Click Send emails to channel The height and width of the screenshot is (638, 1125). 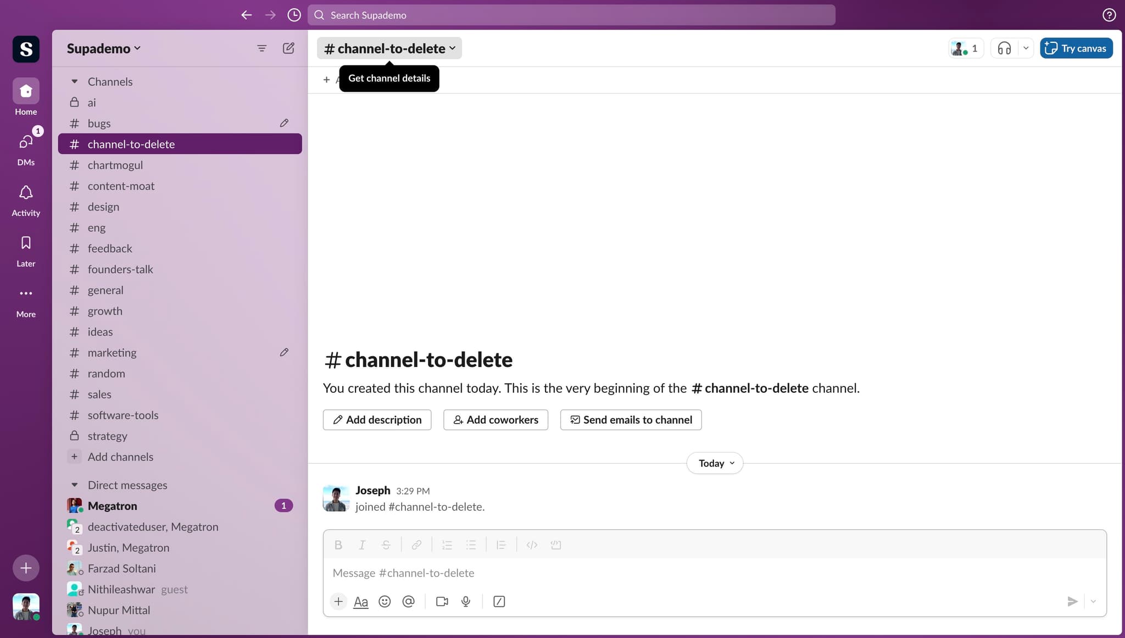point(630,419)
